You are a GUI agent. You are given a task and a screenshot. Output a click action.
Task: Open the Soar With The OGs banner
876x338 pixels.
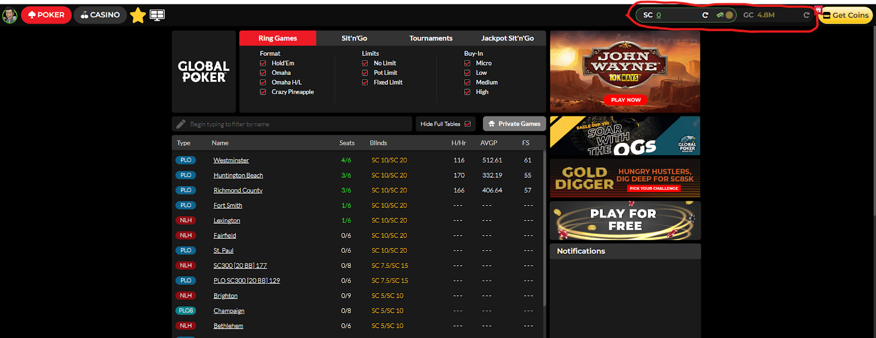click(x=625, y=136)
